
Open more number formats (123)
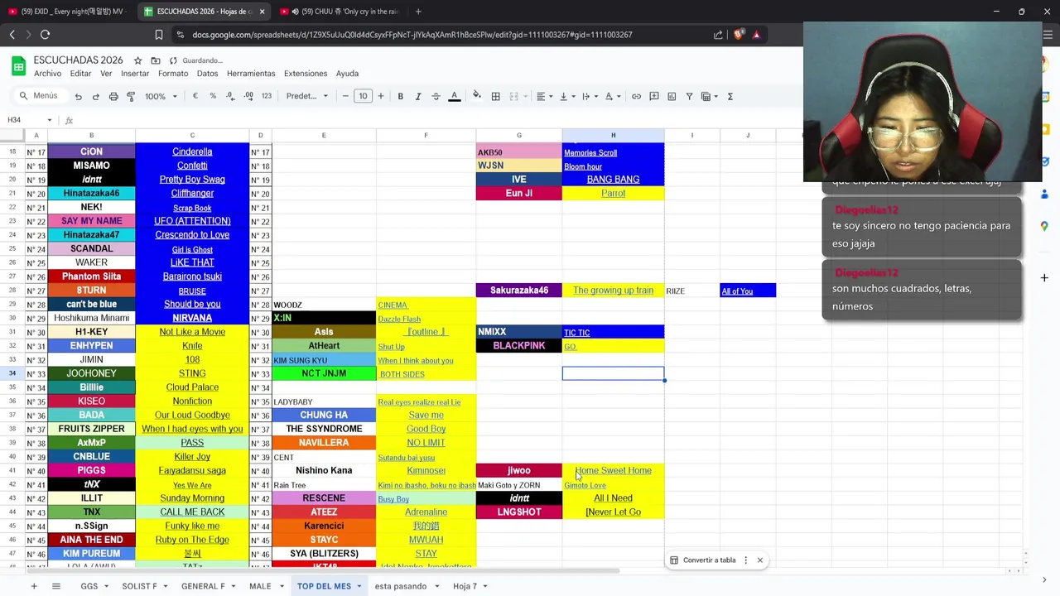pos(267,96)
